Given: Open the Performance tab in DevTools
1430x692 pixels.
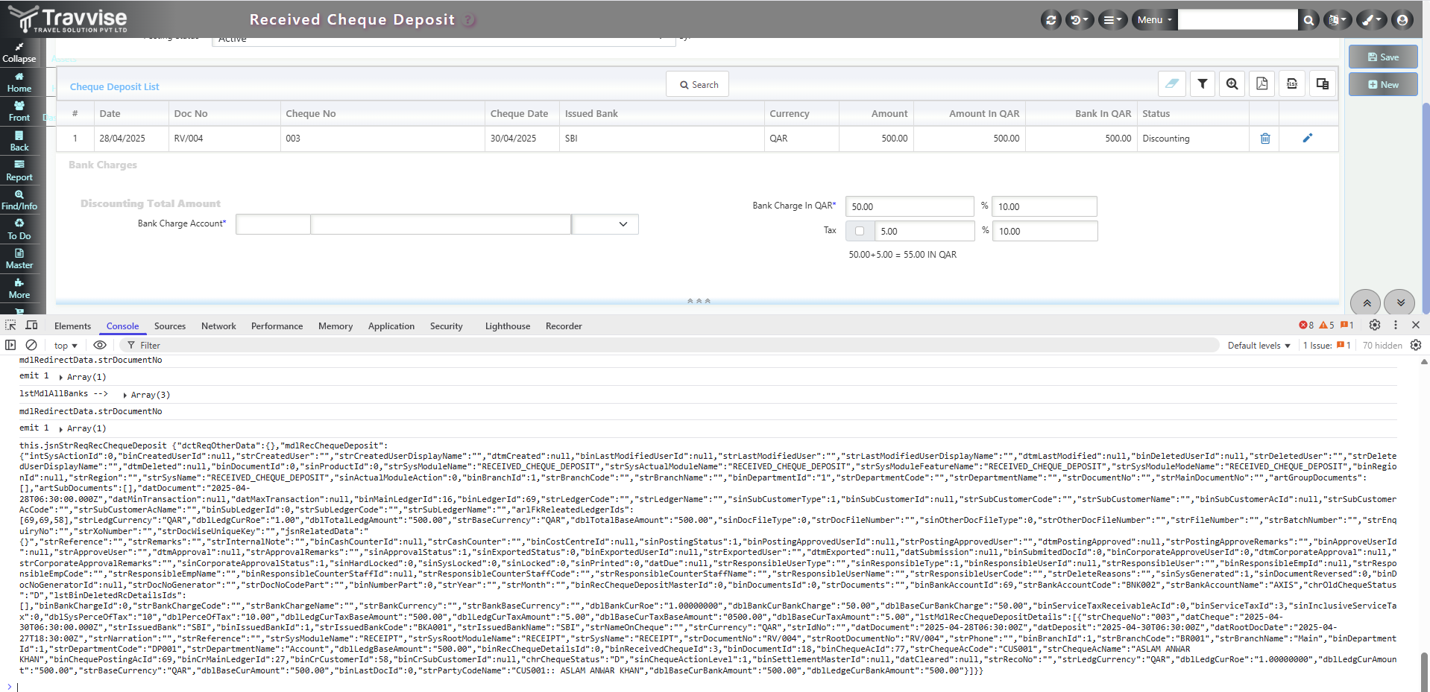Looking at the screenshot, I should (277, 326).
